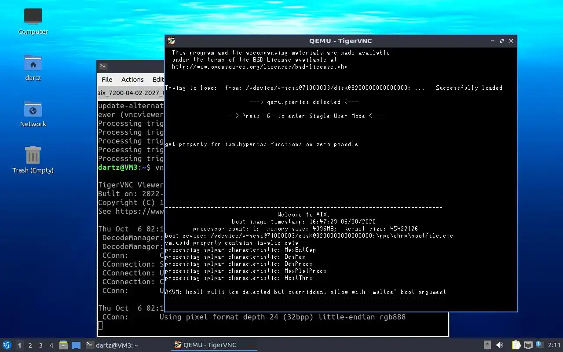Open the Edit menu in the terminal window
Image resolution: width=563 pixels, height=352 pixels.
158,80
